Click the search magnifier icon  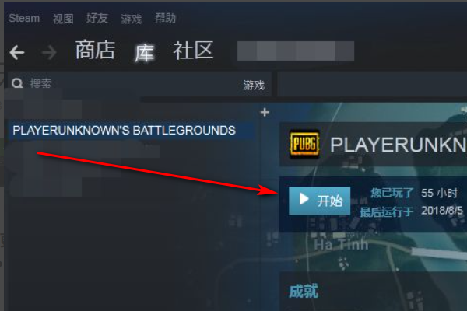[x=17, y=83]
